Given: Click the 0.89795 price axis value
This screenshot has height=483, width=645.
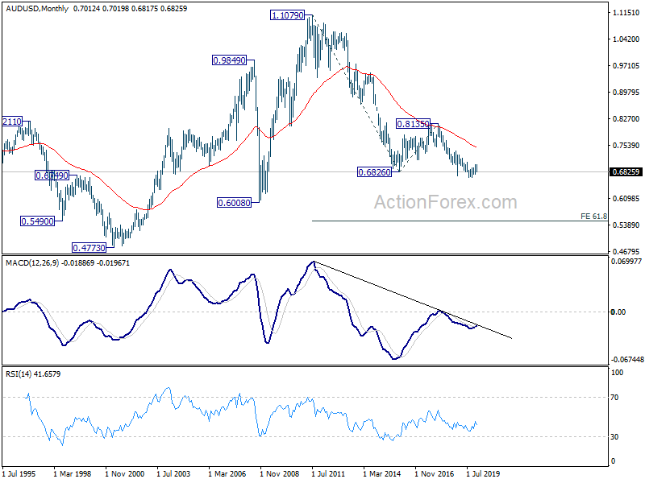Looking at the screenshot, I should pos(626,92).
